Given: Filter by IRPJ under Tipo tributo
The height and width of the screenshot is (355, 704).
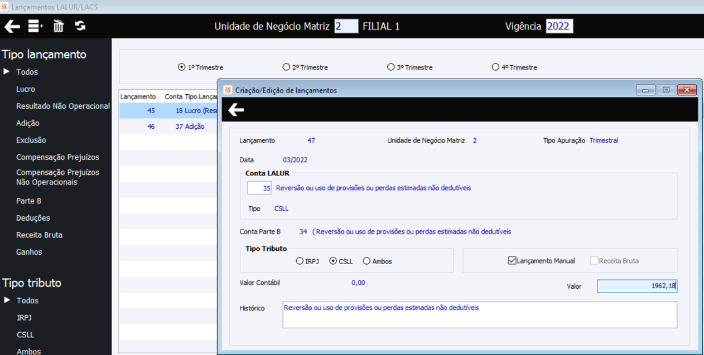Looking at the screenshot, I should (25, 318).
